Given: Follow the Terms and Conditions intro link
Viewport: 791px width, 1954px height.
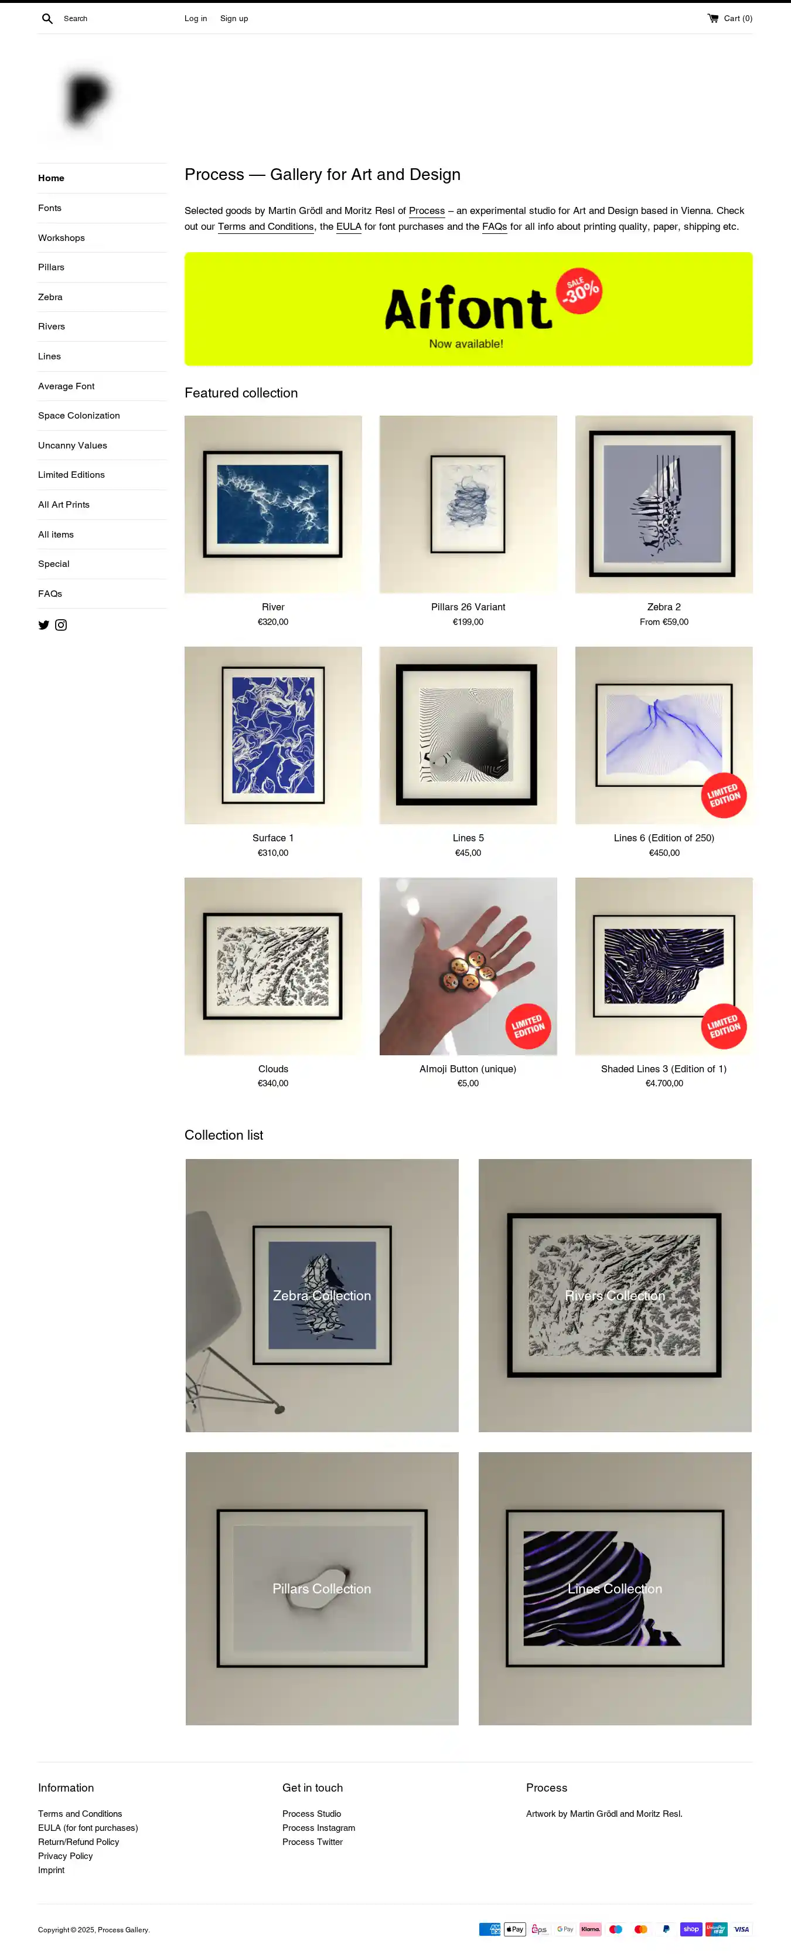Looking at the screenshot, I should coord(266,227).
